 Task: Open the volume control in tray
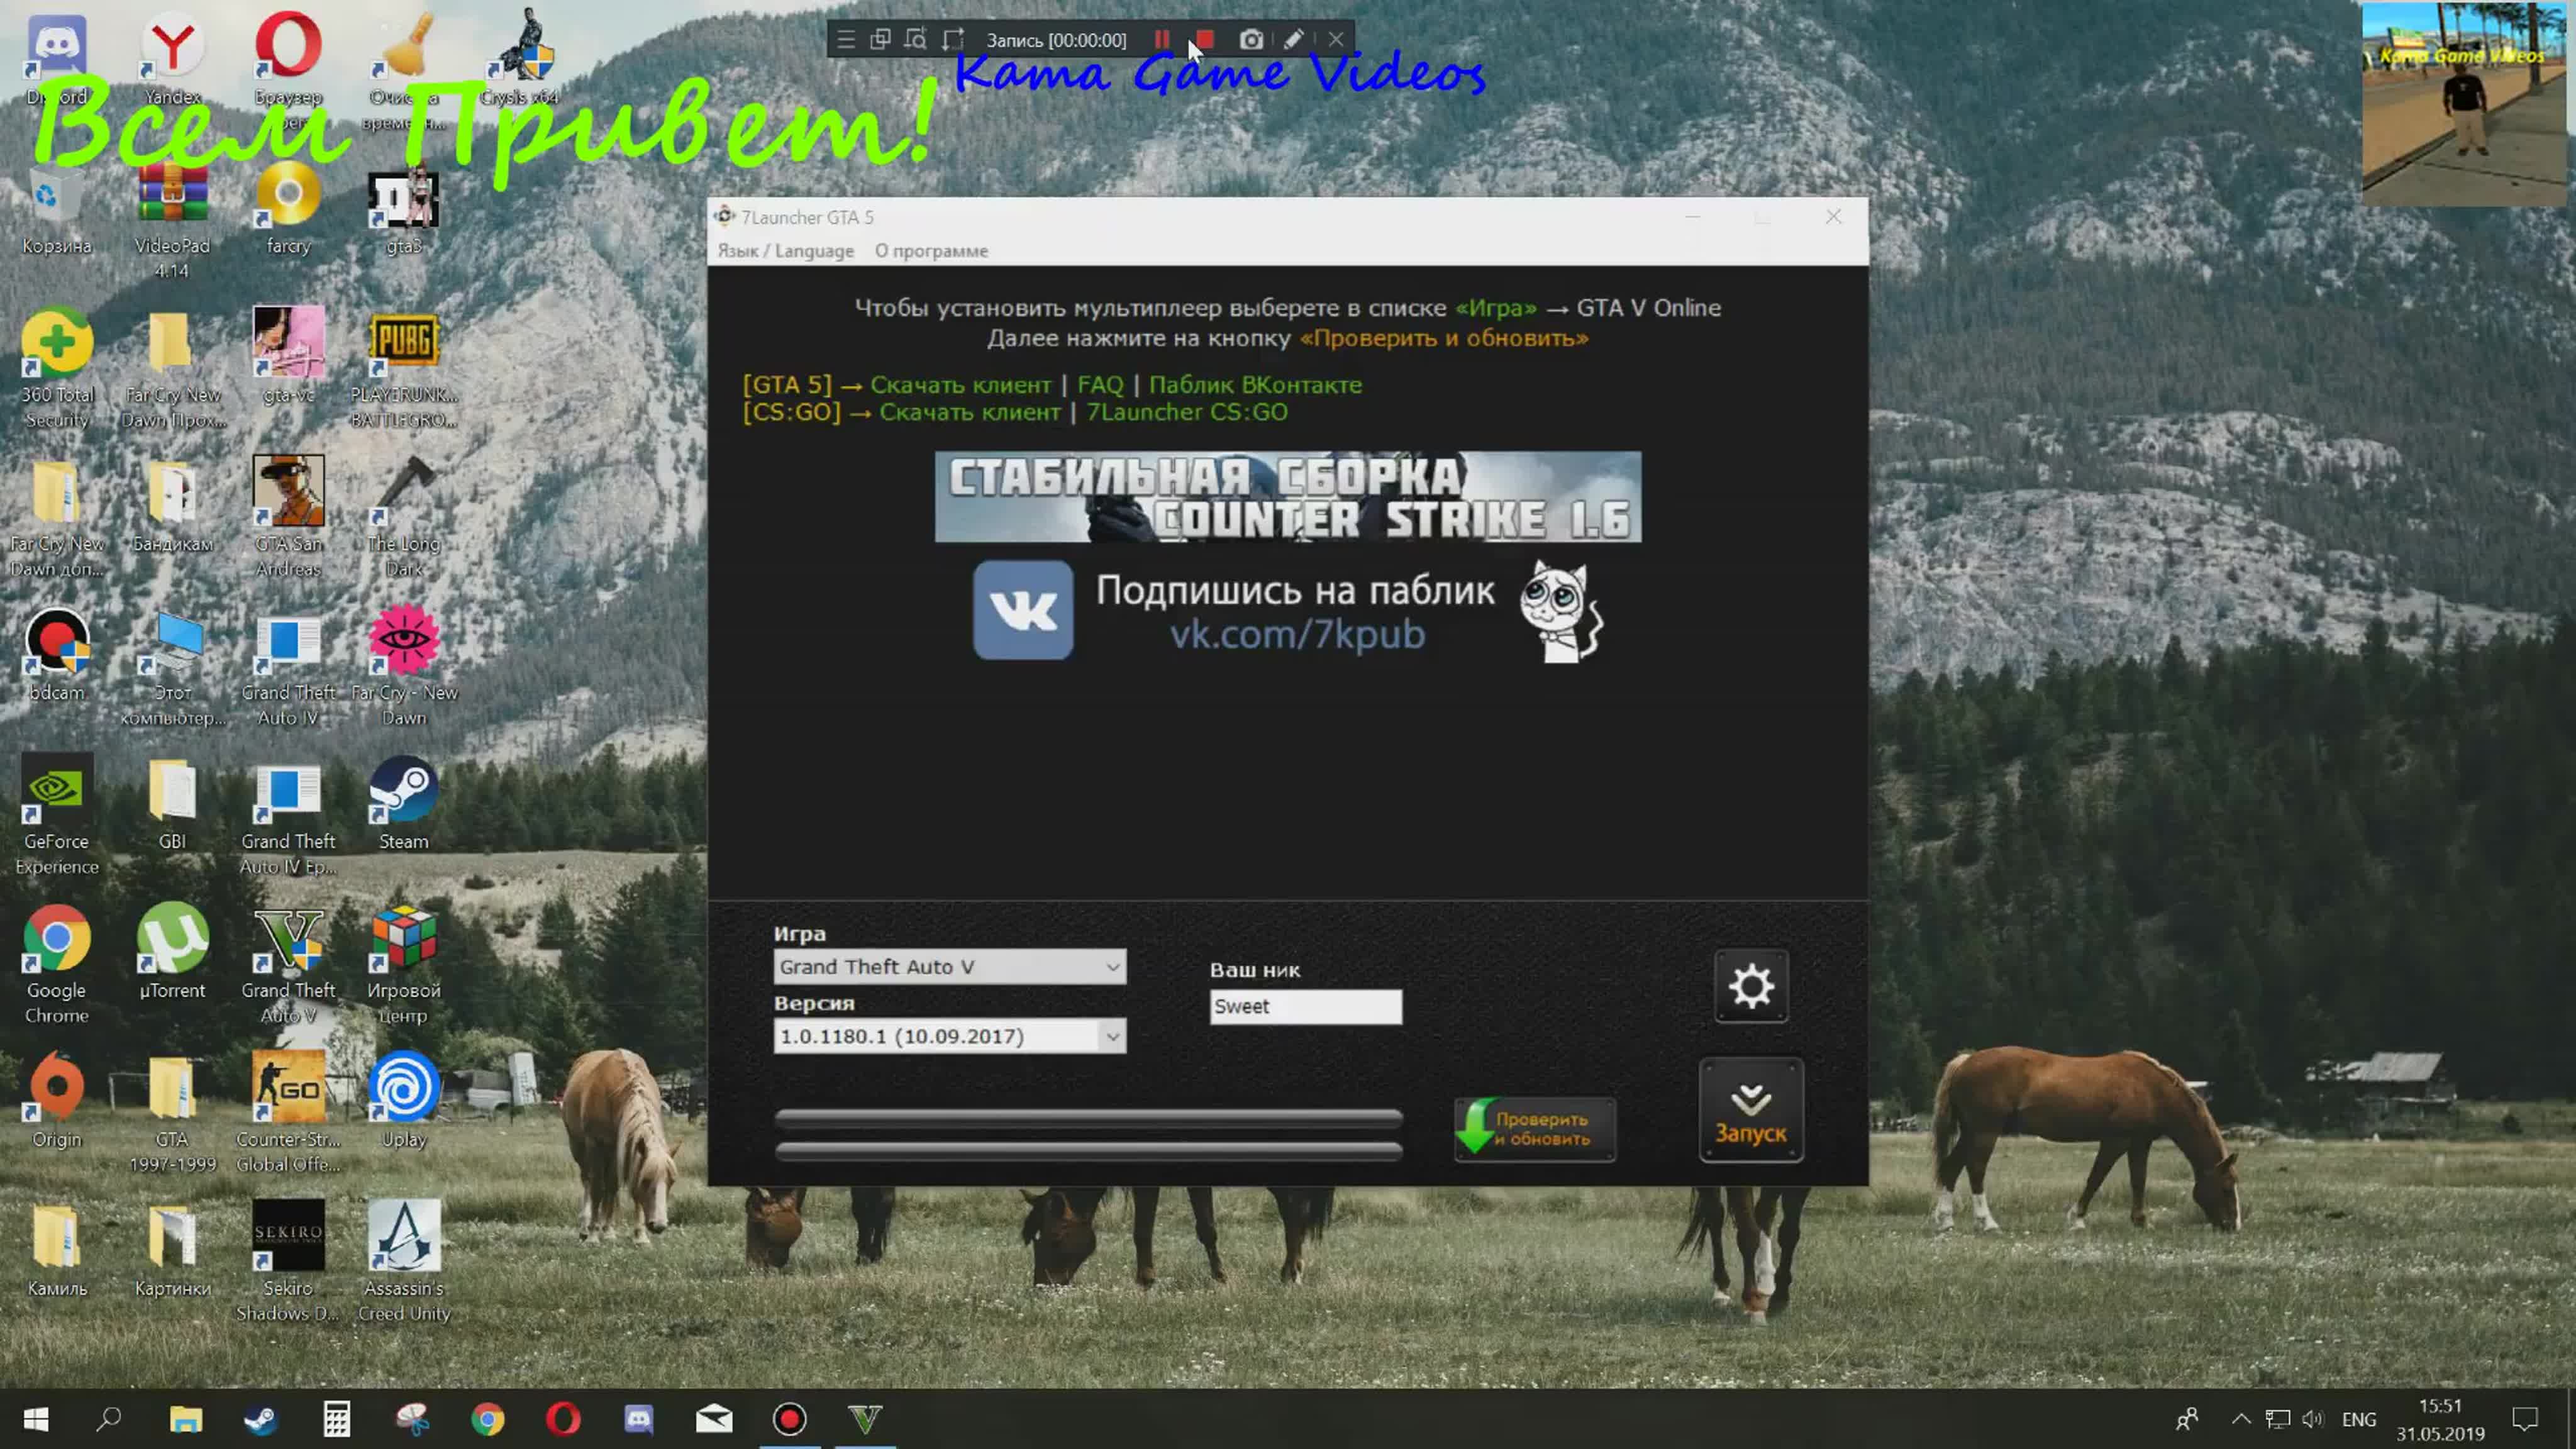click(2312, 1419)
